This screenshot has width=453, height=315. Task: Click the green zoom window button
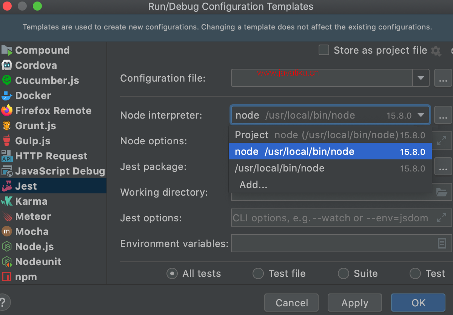click(x=37, y=6)
